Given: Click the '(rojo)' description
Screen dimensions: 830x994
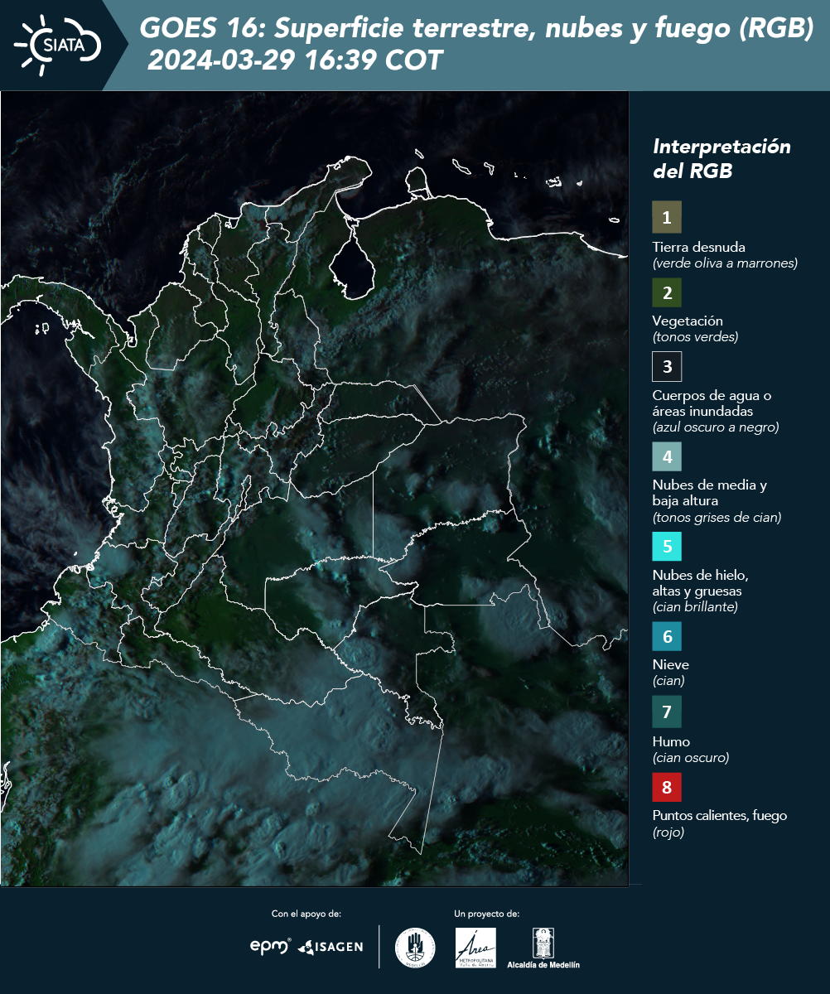Looking at the screenshot, I should 668,833.
